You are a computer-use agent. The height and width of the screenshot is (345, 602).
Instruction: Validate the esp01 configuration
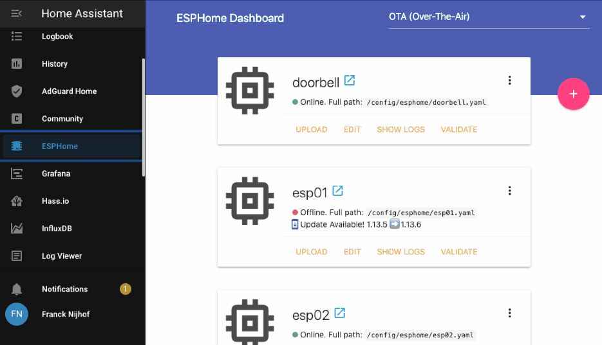tap(459, 252)
